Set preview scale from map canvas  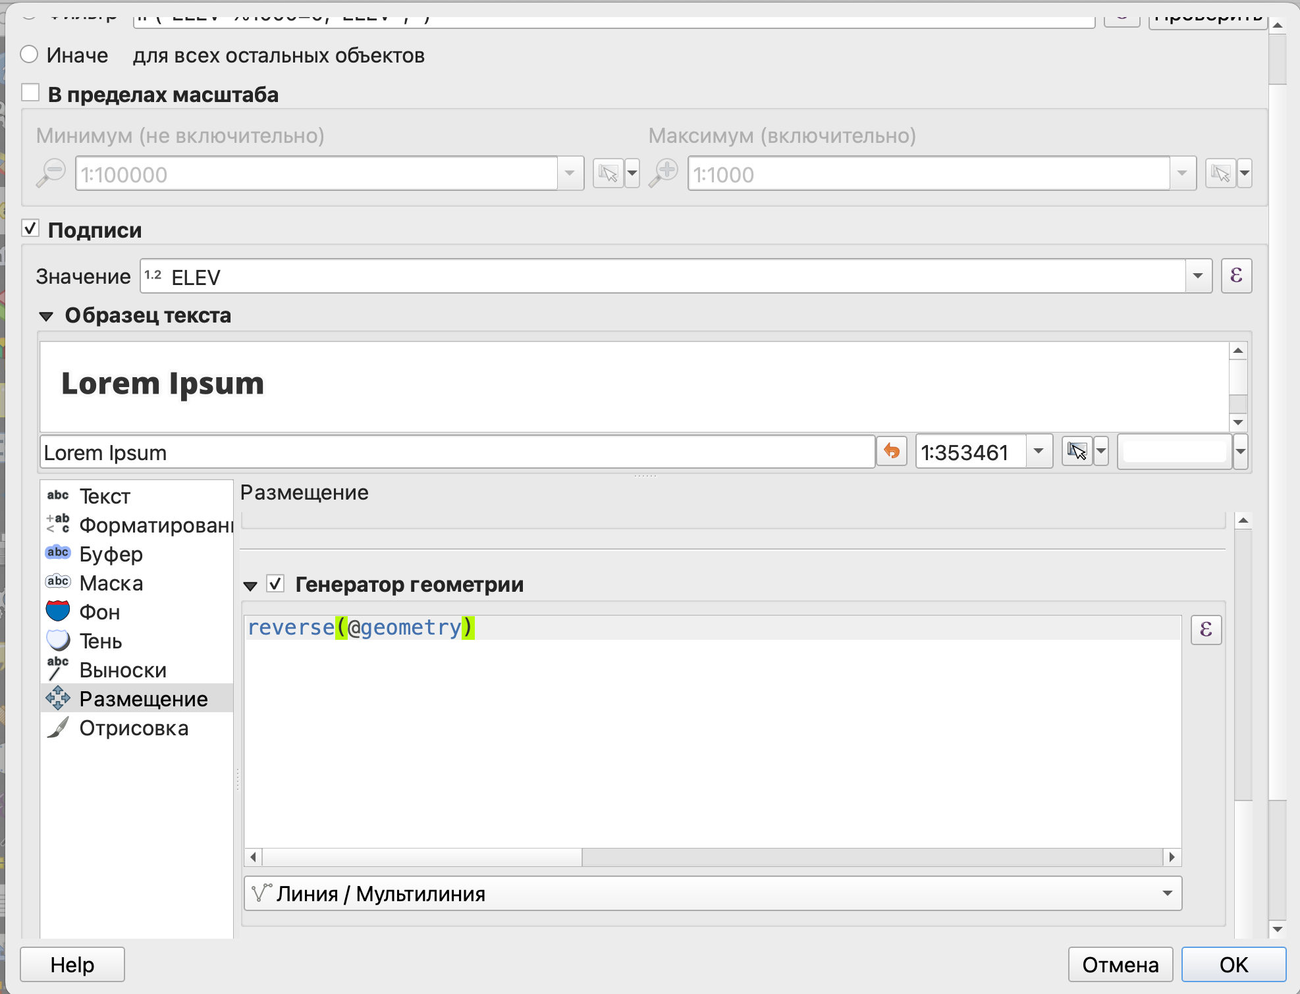[1077, 452]
